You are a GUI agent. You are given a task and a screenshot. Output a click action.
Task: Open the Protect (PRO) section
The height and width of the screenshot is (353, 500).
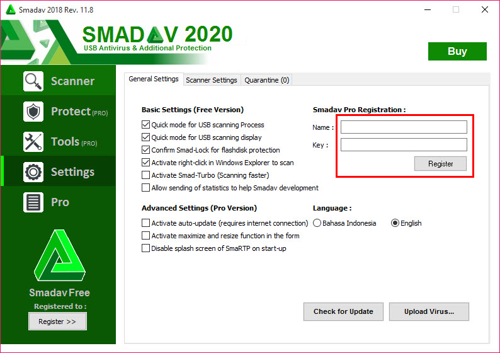[x=79, y=112]
